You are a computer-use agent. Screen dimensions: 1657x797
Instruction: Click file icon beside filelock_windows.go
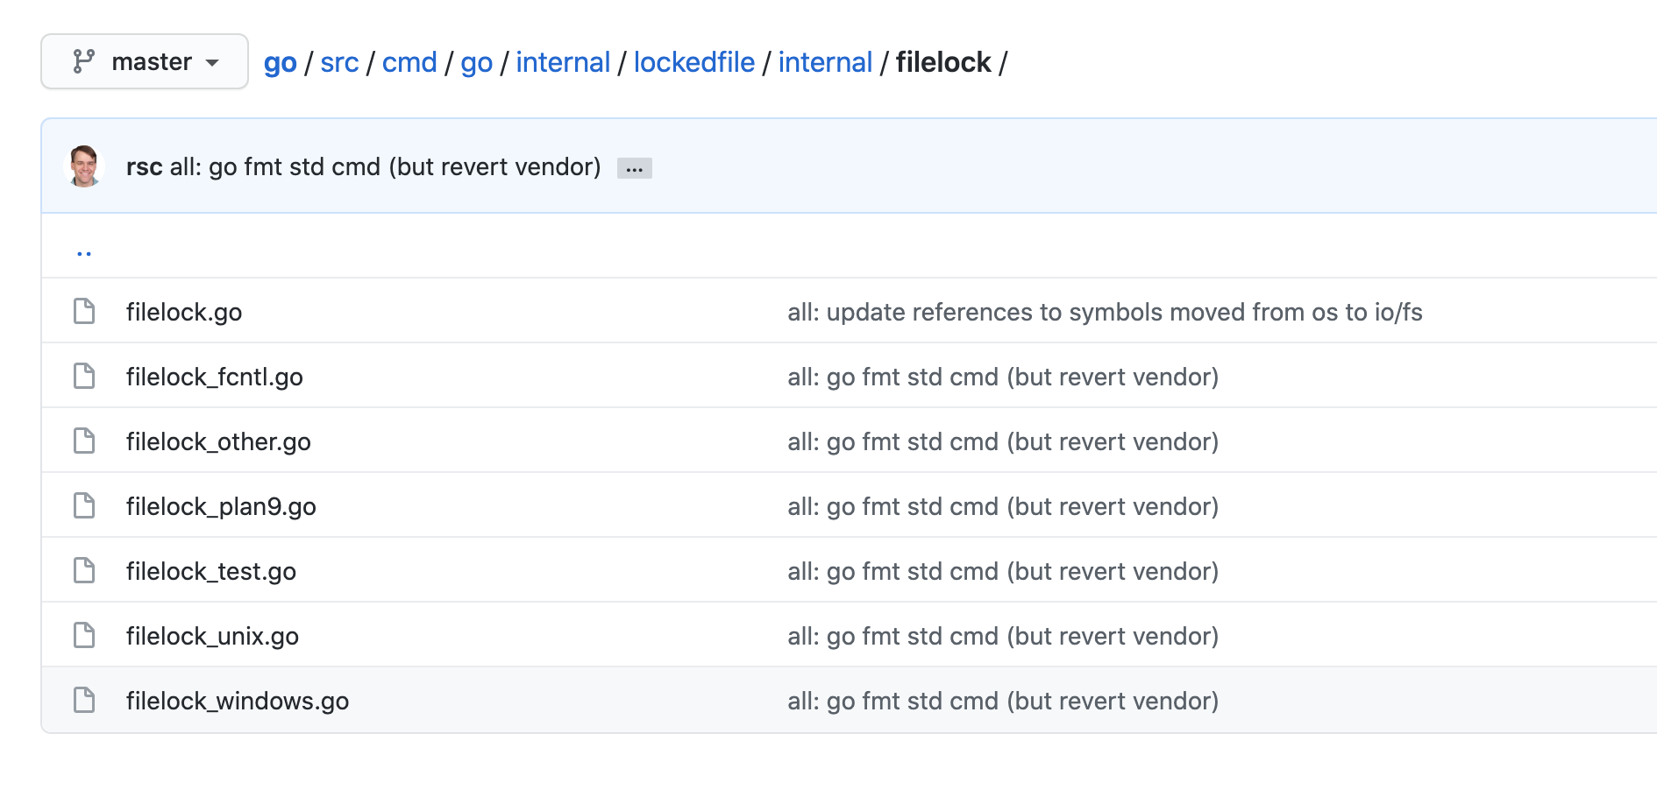(84, 700)
